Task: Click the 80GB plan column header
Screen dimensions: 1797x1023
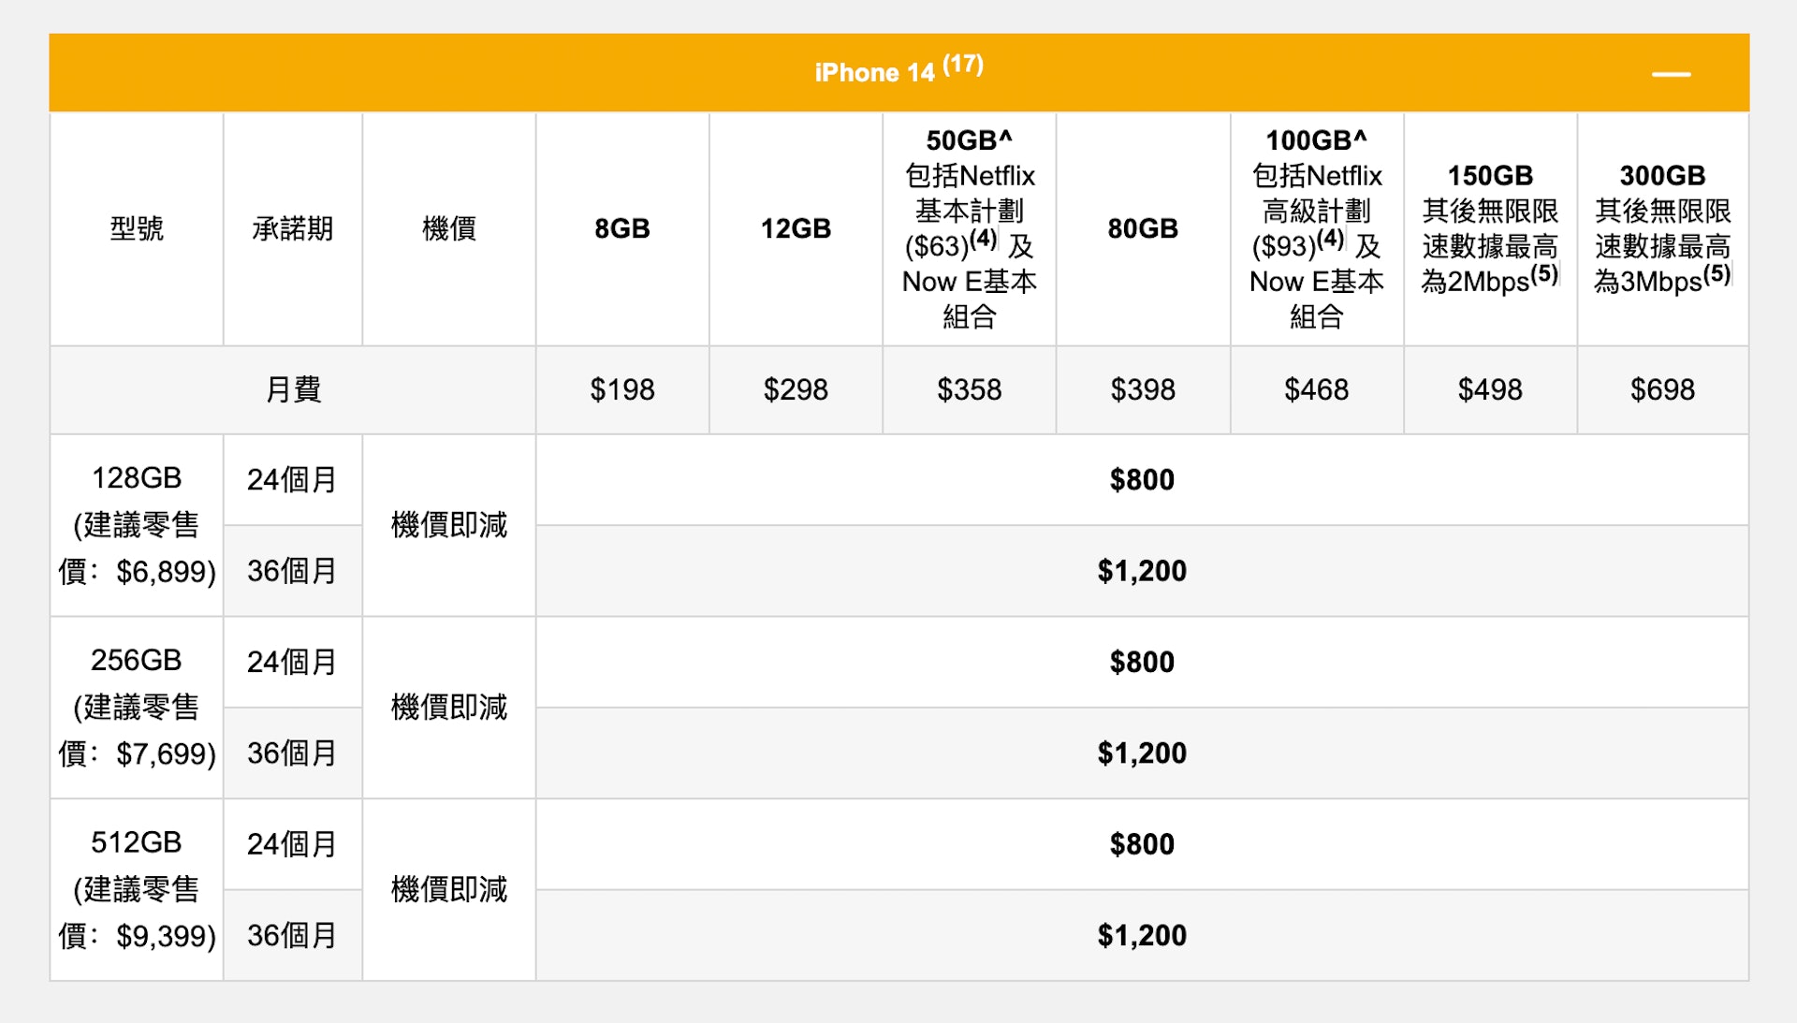Action: coord(1142,228)
